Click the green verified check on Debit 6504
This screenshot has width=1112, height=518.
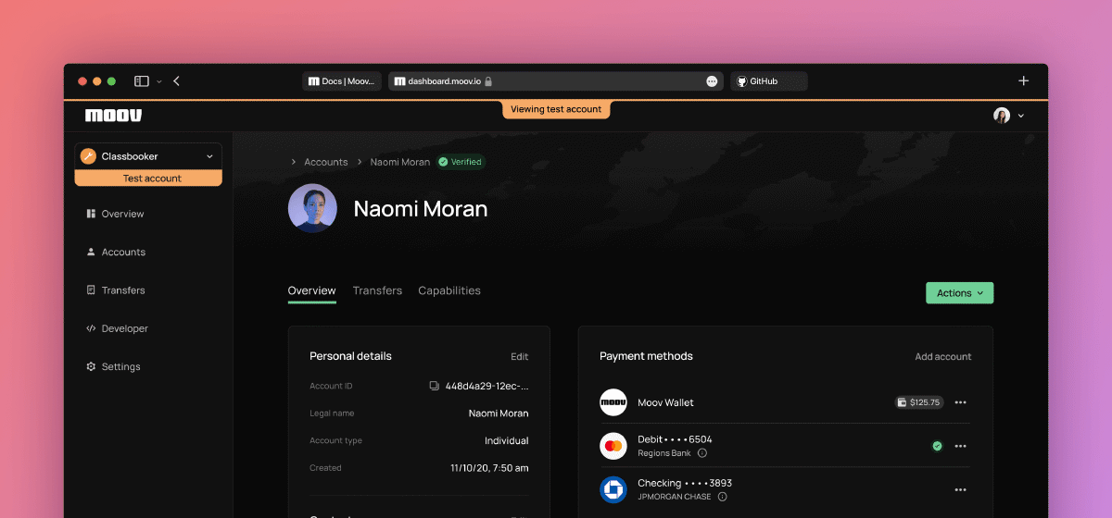tap(937, 446)
